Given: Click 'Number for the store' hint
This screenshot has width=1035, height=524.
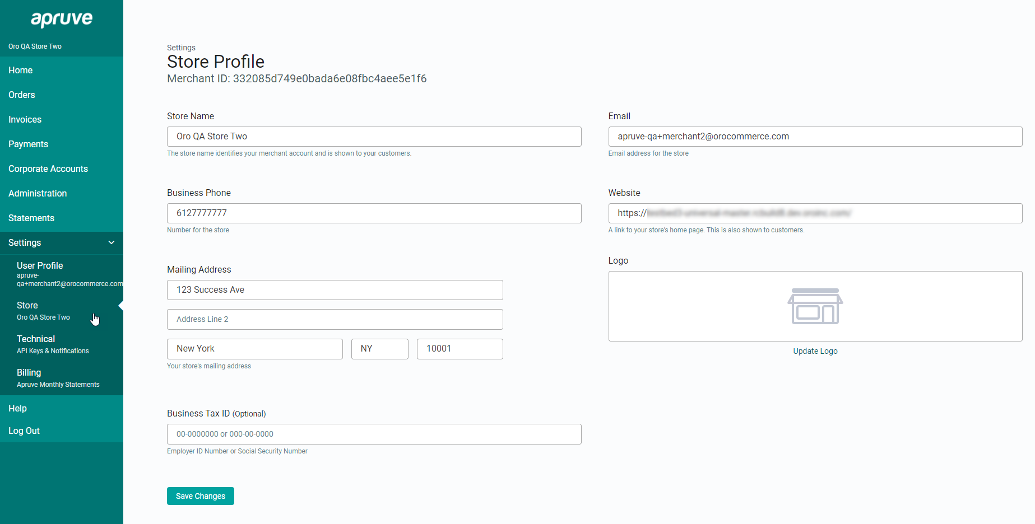Looking at the screenshot, I should [x=198, y=230].
